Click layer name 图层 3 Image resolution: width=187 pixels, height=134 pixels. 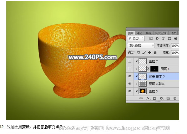[153, 91]
